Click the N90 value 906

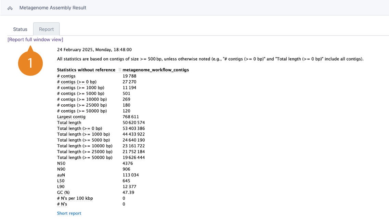coord(126,169)
